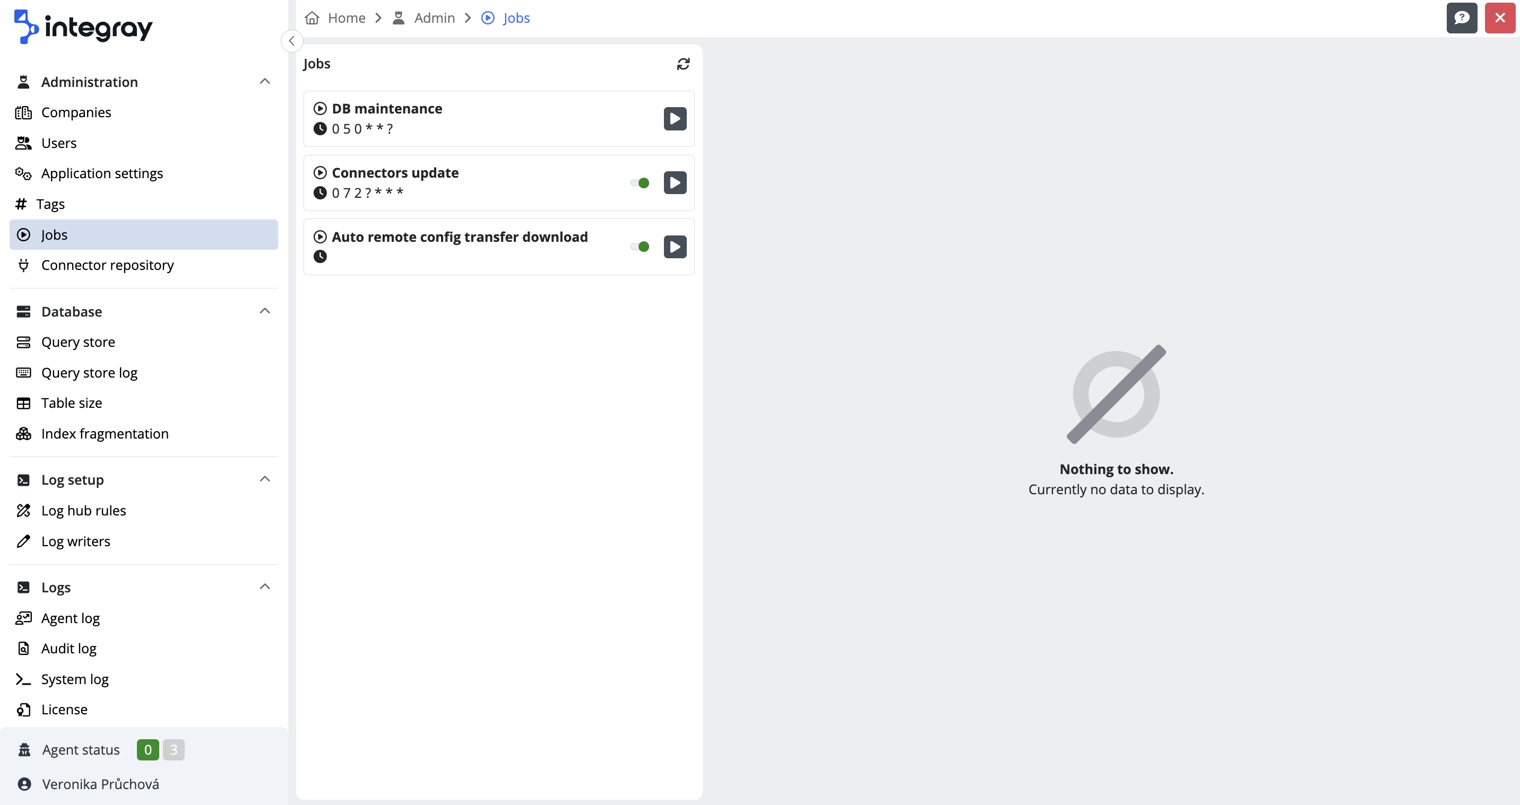Navigate to Home breadcrumb

(346, 17)
